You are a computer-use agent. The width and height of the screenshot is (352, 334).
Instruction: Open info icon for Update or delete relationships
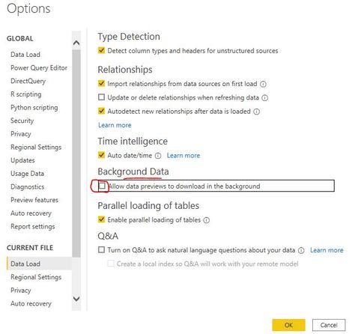click(264, 98)
